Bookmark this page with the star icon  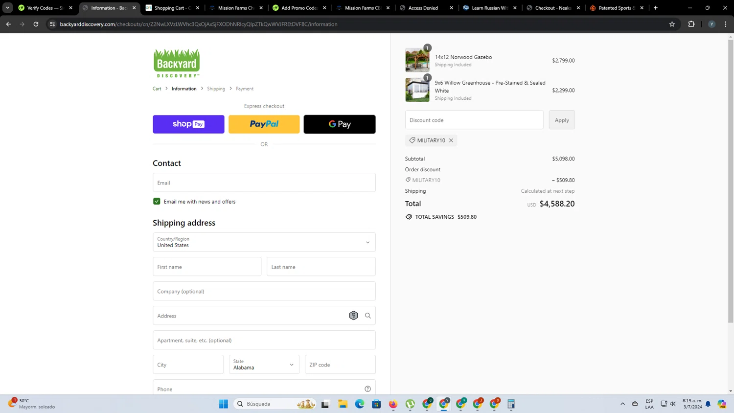click(672, 24)
